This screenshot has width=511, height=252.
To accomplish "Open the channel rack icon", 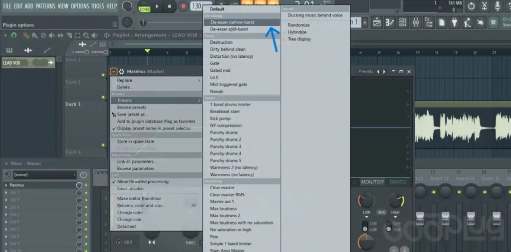I will pos(403,22).
